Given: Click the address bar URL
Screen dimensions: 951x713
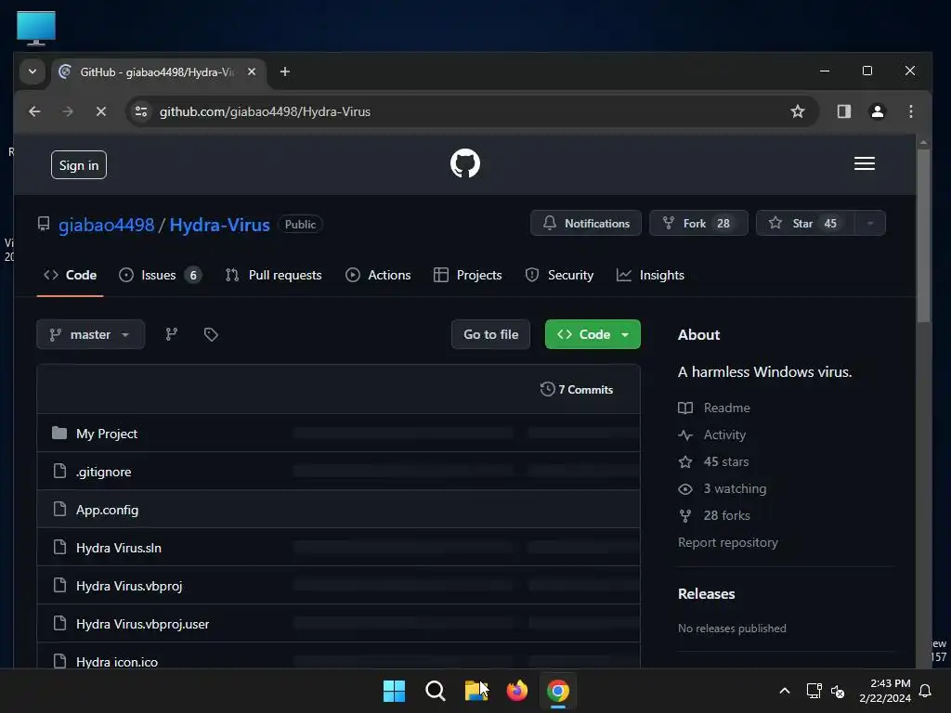Looking at the screenshot, I should coord(265,111).
